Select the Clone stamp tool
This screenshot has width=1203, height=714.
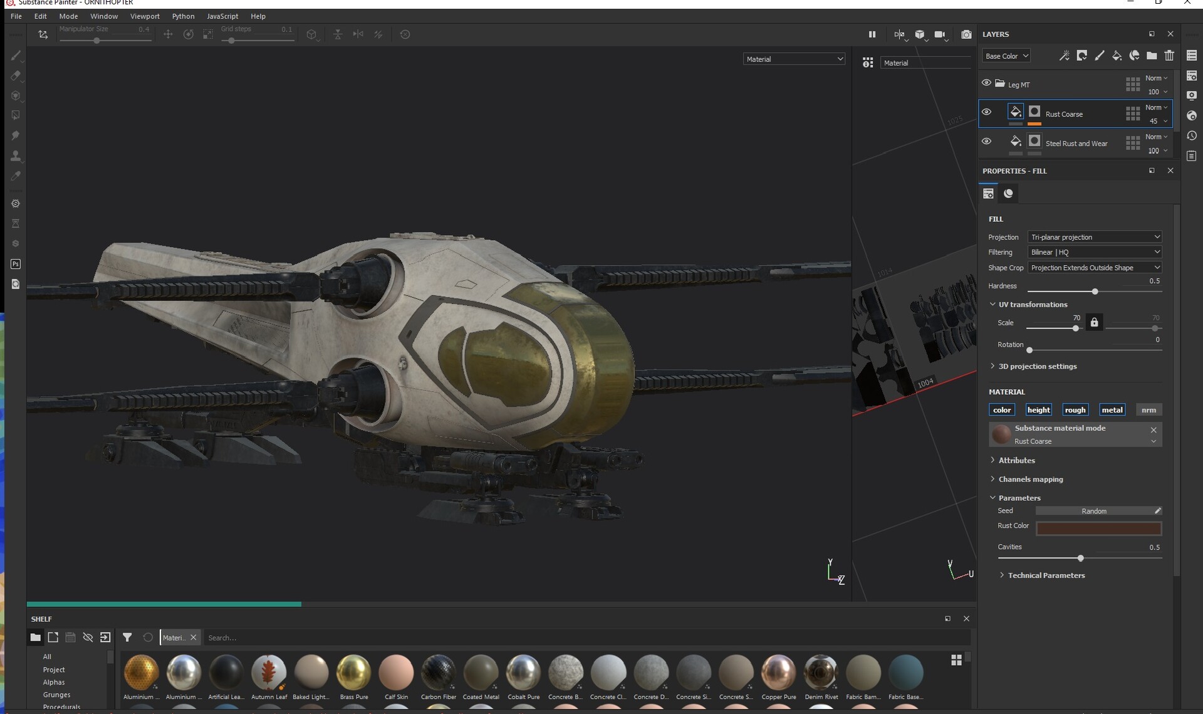point(16,156)
